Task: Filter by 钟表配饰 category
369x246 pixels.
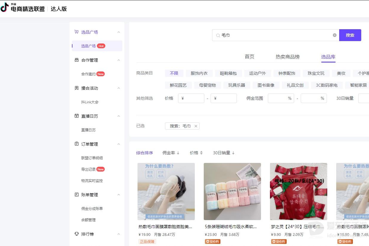Action: click(x=287, y=73)
